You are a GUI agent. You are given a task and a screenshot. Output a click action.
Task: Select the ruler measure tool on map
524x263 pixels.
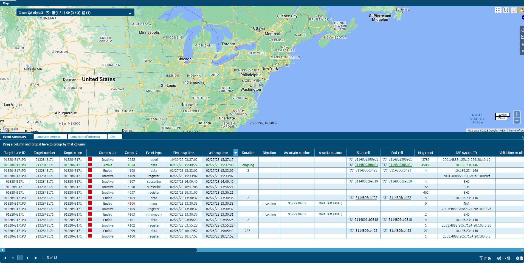pos(514,10)
